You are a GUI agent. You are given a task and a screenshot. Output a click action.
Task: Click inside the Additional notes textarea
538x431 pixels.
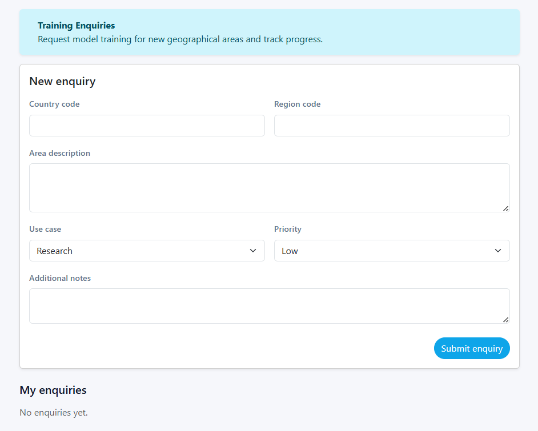click(x=269, y=306)
